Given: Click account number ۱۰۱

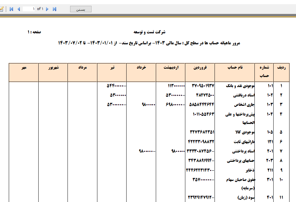Looking at the screenshot, I should coord(270,86).
